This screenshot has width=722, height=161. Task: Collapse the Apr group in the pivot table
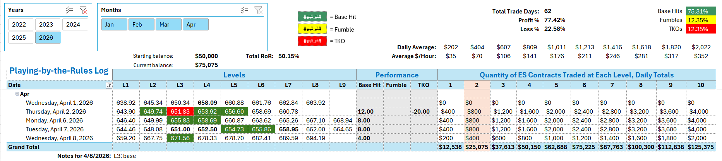point(17,94)
